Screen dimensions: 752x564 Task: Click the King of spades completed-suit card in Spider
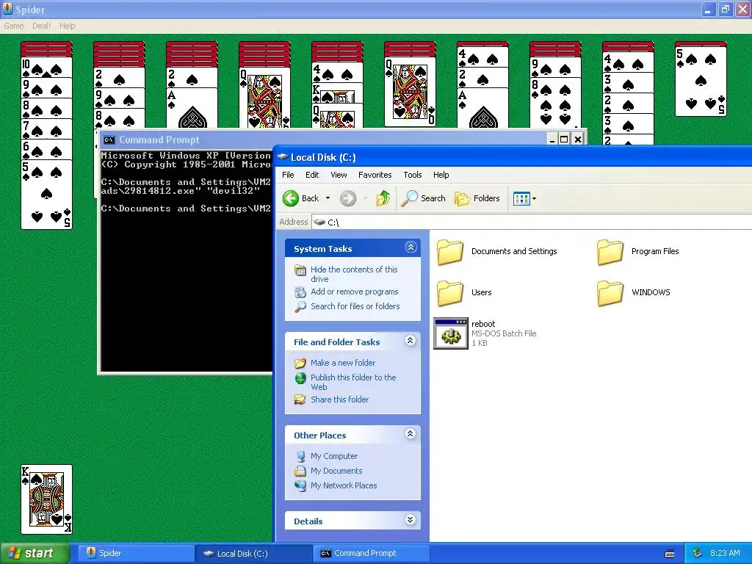coord(46,499)
